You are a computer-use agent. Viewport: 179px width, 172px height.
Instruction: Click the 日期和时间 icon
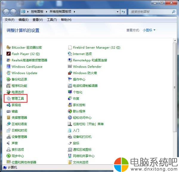point(9,130)
